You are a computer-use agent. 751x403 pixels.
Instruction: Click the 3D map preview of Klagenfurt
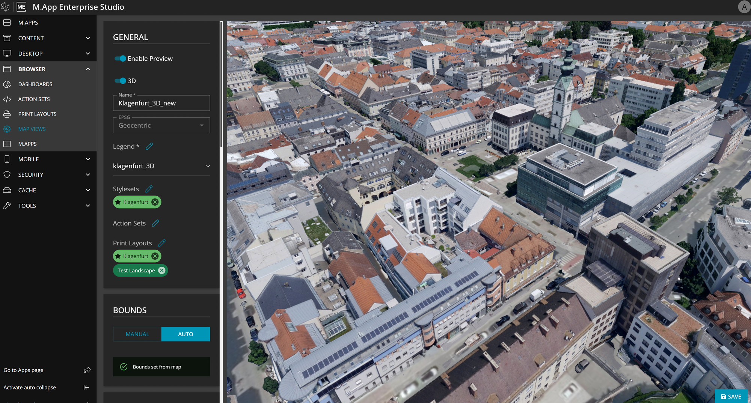pos(489,212)
